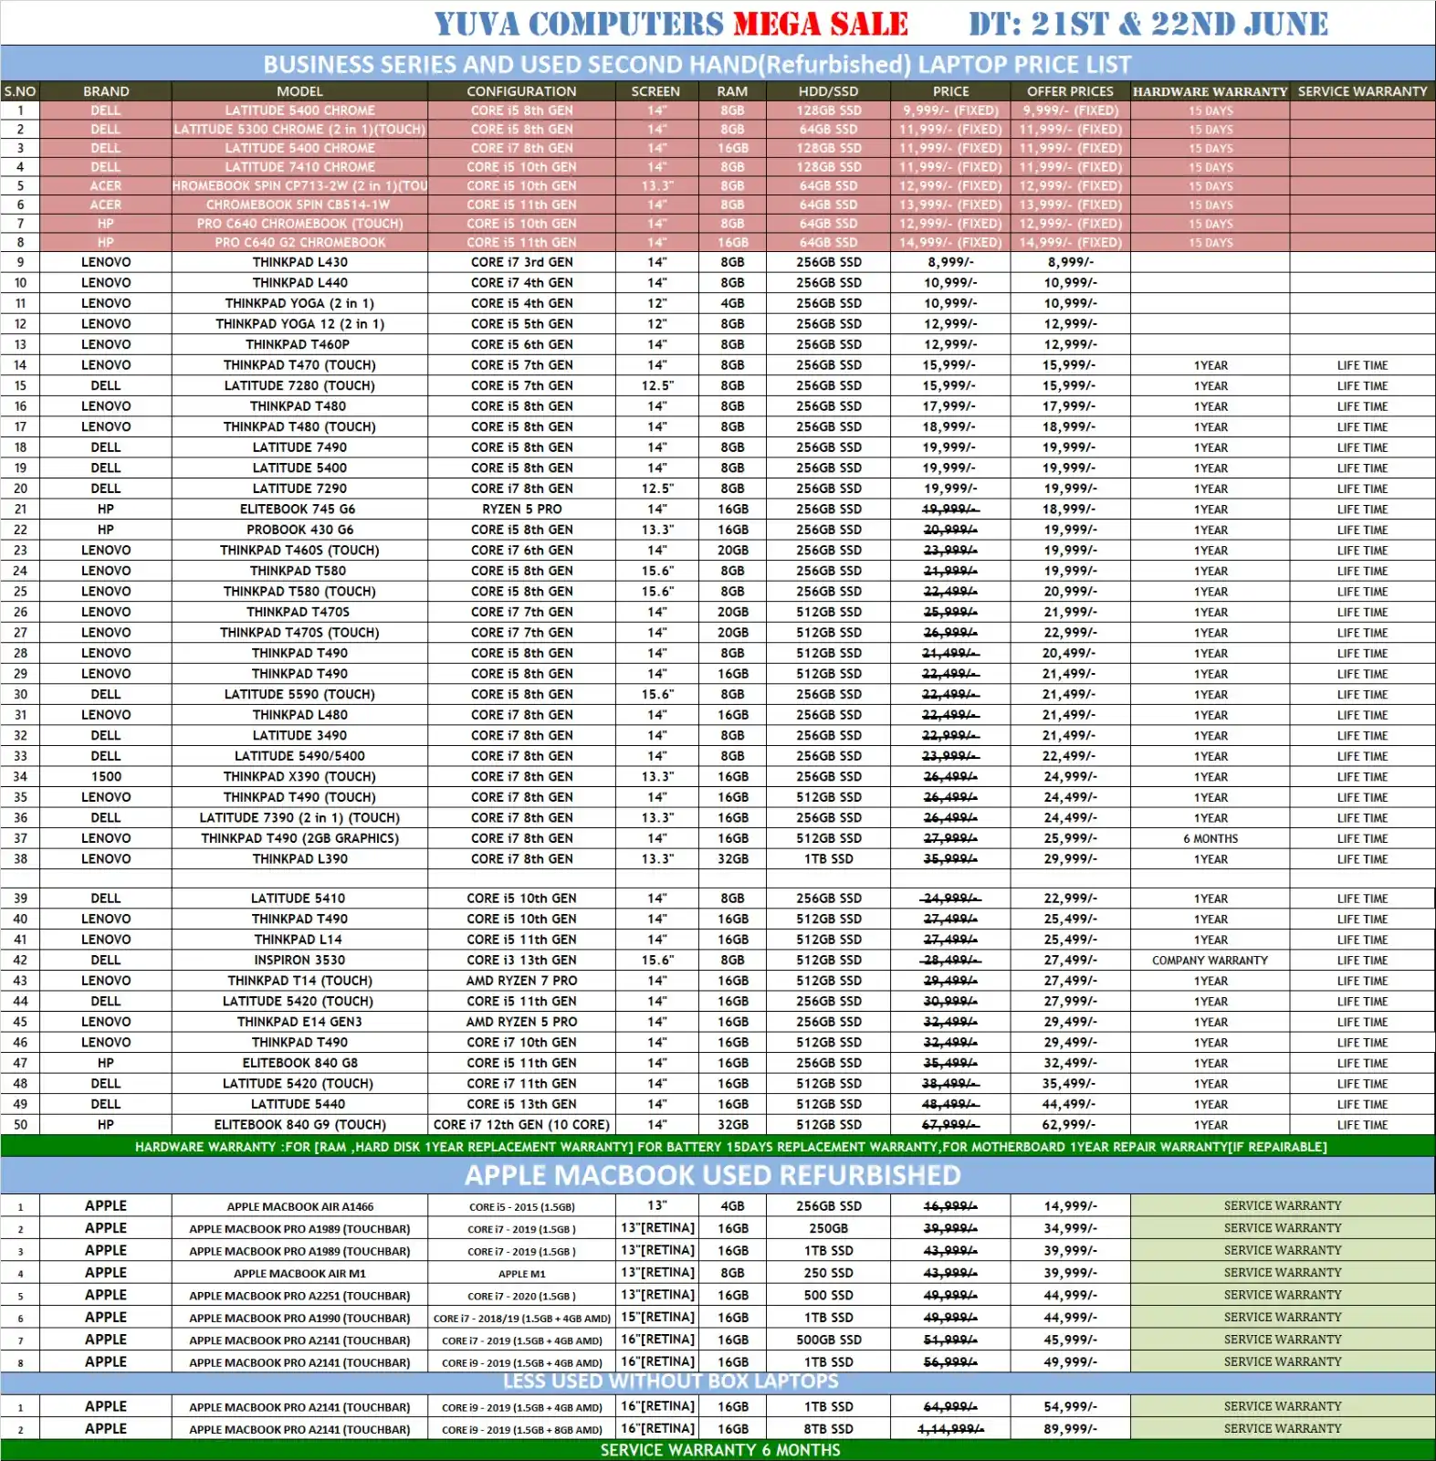1436x1461 pixels.
Task: Click the OFFER PRICES column header
Action: (1070, 91)
